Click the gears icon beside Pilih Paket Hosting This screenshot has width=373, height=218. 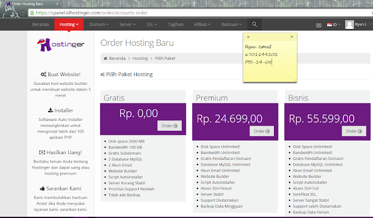[103, 74]
